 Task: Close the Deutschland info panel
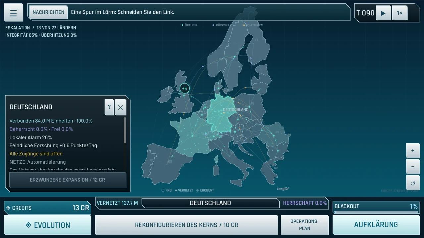point(120,107)
